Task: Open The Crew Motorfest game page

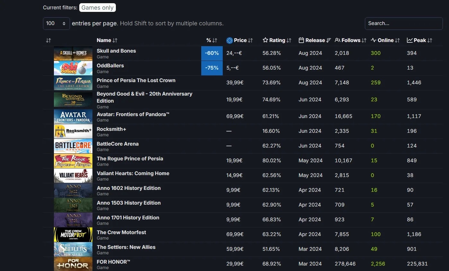Action: pos(121,232)
